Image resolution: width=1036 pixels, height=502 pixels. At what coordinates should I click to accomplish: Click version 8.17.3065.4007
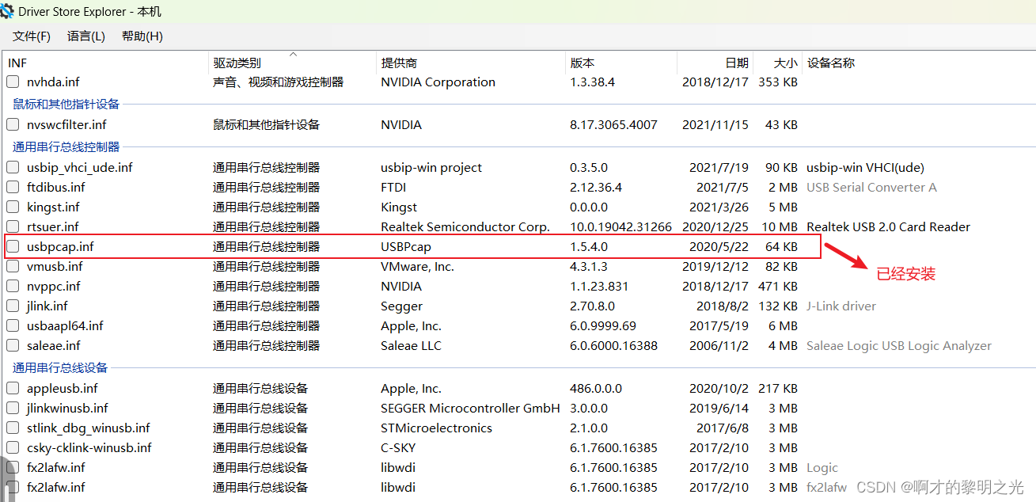point(613,124)
